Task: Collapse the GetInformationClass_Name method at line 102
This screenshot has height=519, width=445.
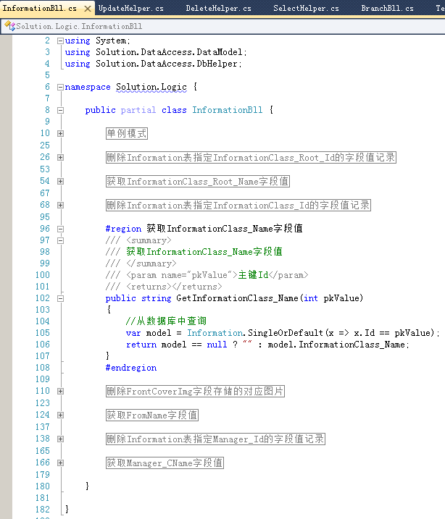Action: click(61, 298)
